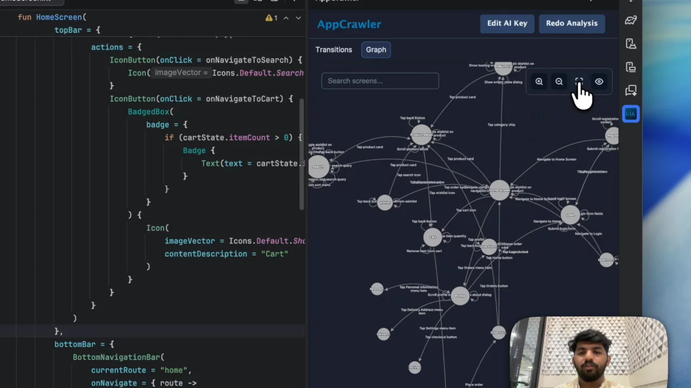Click the 'BottomNavigationBar(' code line

119,357
